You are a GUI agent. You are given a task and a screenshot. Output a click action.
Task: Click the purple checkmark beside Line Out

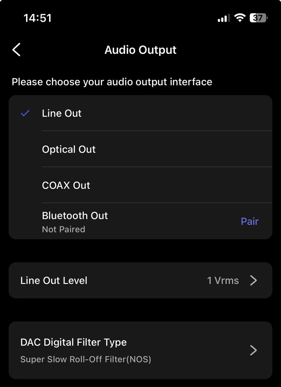25,113
